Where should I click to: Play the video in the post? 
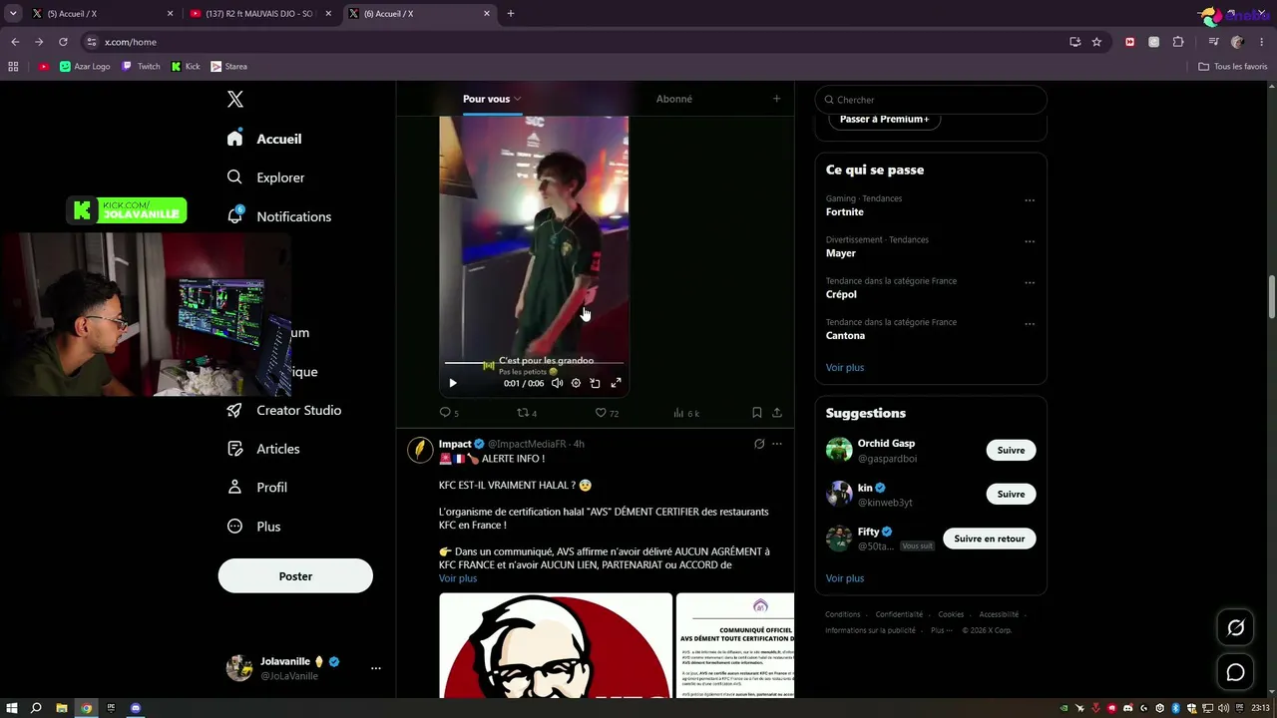pyautogui.click(x=453, y=383)
